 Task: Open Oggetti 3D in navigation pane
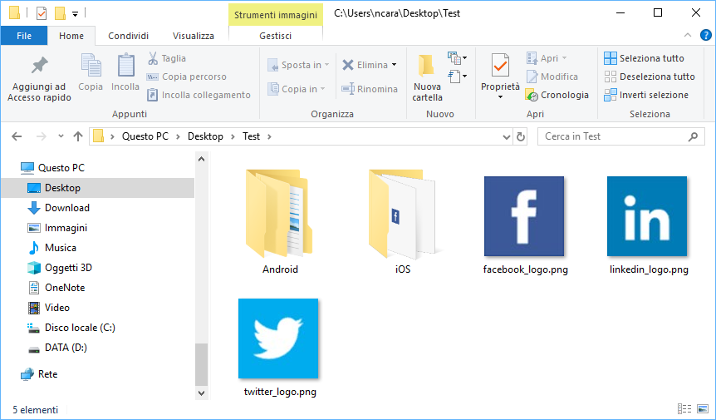coord(68,268)
